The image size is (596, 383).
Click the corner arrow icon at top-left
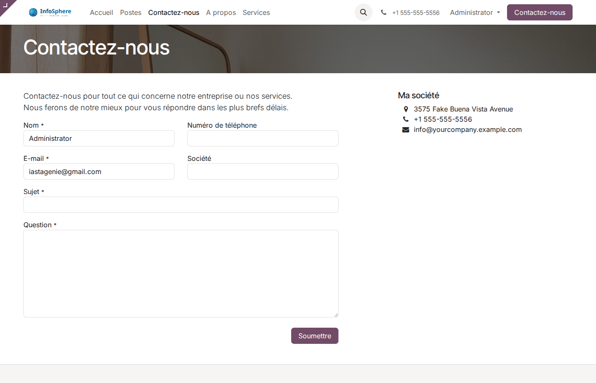pyautogui.click(x=6, y=6)
